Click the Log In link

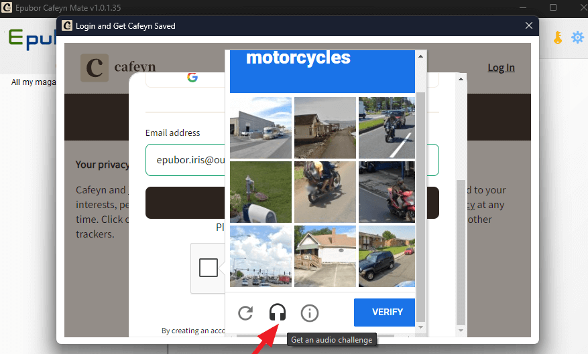click(501, 68)
